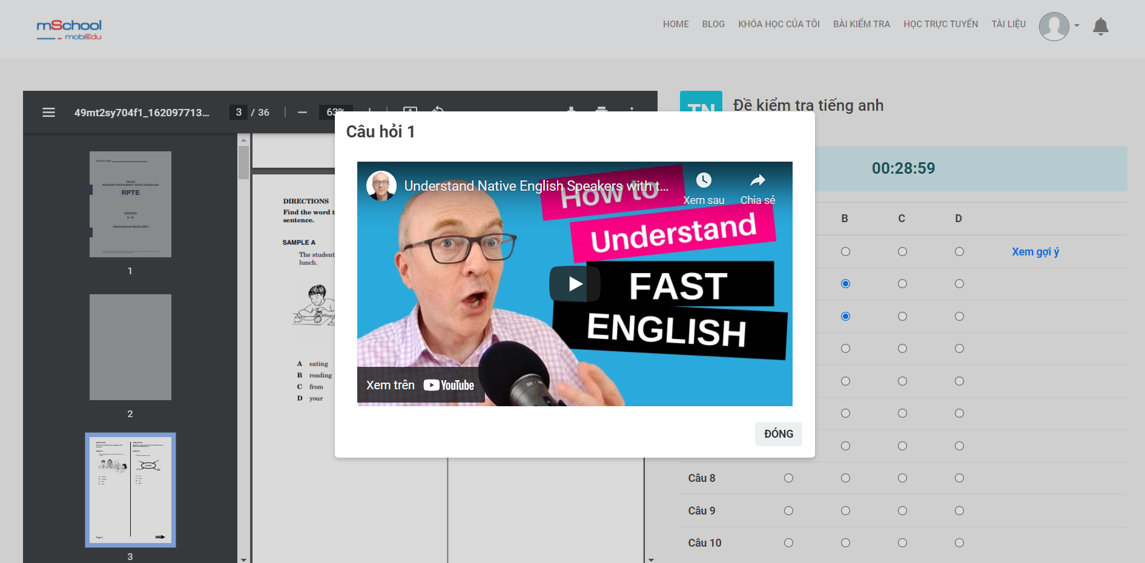Click answer option 'eating' in the PDF
1145x563 pixels.
318,364
